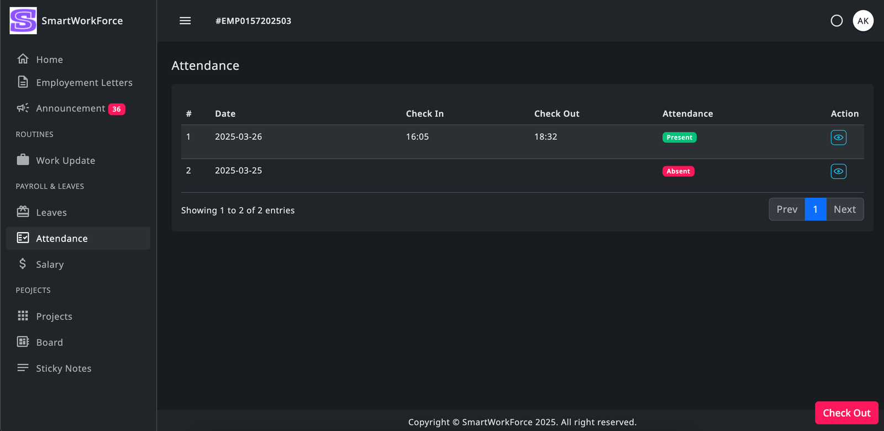This screenshot has height=431, width=884.
Task: View details for the 2025-03-26 attendance
Action: point(838,138)
